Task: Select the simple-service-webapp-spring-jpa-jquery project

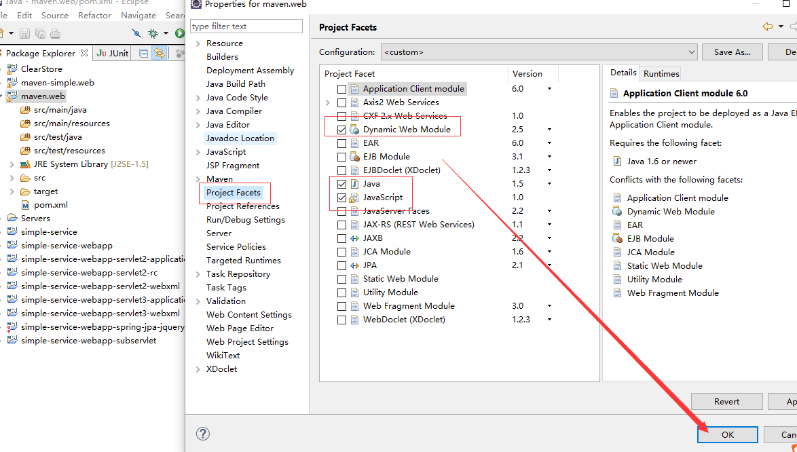Action: coord(103,326)
